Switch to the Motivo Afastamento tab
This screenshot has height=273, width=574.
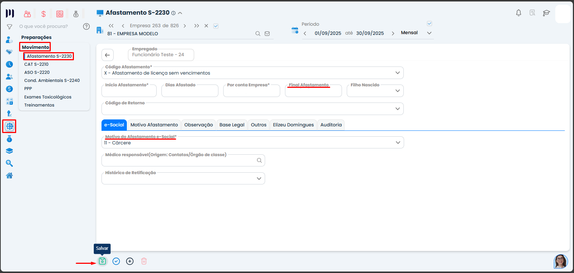click(154, 125)
